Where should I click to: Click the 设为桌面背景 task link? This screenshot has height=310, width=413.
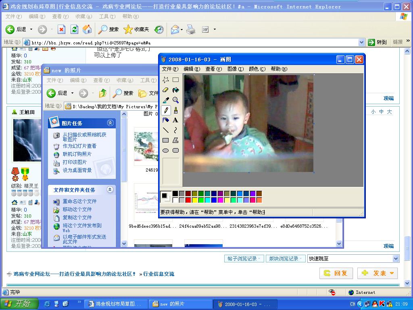(x=77, y=170)
